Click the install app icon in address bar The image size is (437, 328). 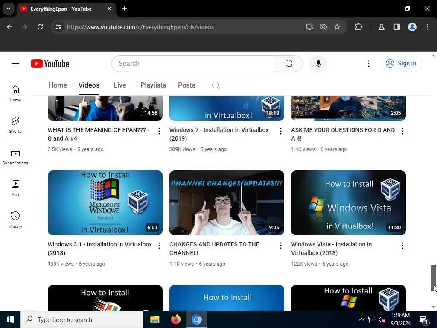coord(310,27)
